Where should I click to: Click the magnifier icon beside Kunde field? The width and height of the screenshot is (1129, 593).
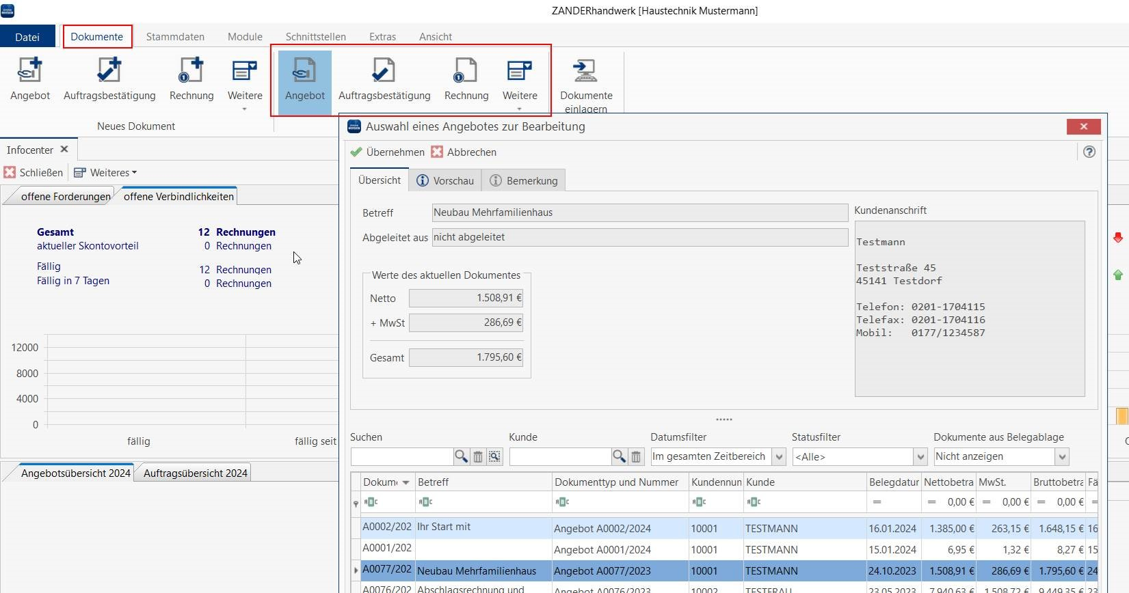click(619, 456)
